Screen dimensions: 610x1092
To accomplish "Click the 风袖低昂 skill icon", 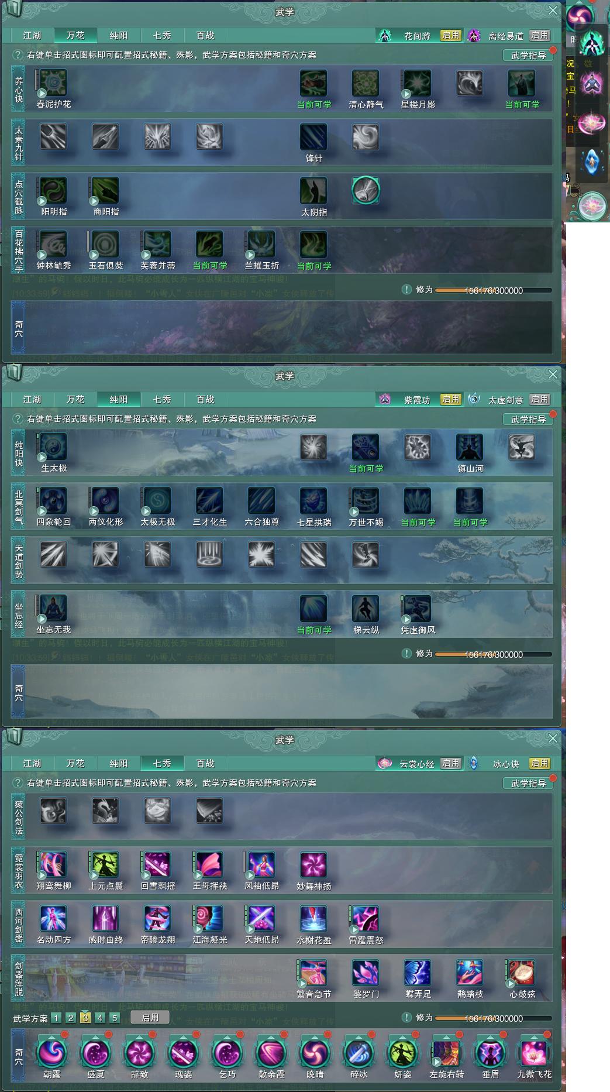I will tap(261, 865).
